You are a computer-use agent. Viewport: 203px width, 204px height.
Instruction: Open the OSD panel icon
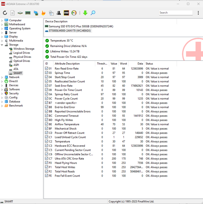(x=66, y=13)
